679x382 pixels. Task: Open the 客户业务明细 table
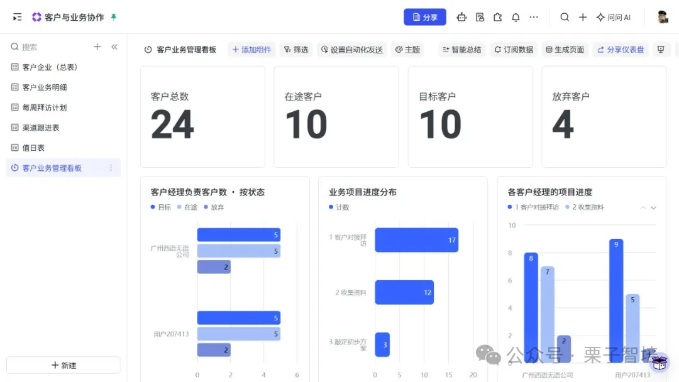(63, 87)
